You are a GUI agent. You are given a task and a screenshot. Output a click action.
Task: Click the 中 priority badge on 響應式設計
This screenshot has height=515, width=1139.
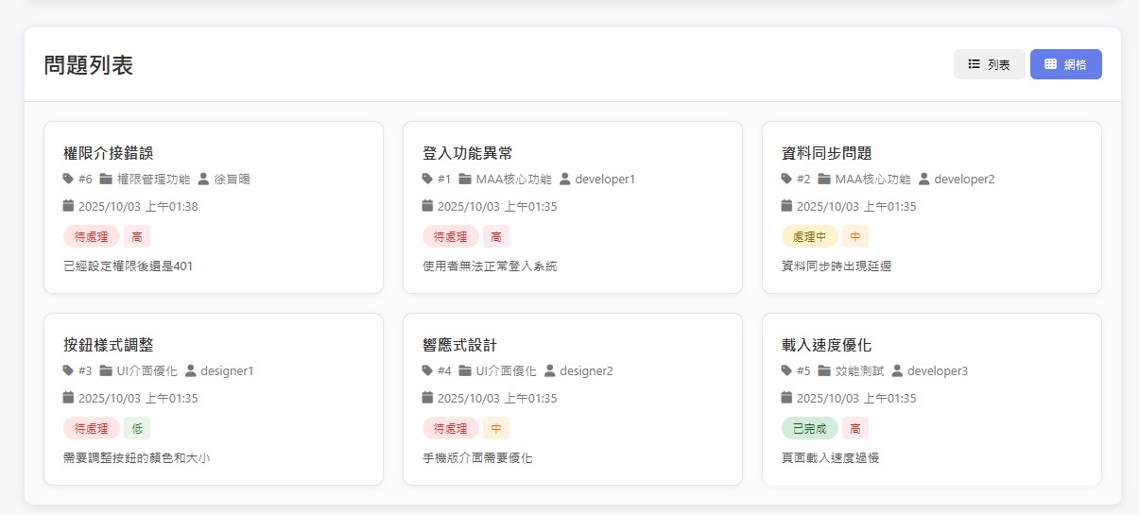pyautogui.click(x=496, y=428)
